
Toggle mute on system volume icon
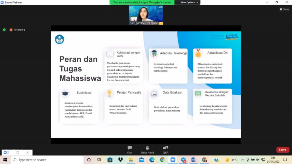point(258,160)
